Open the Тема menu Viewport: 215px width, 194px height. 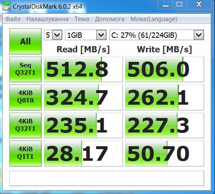pyautogui.click(x=82, y=19)
